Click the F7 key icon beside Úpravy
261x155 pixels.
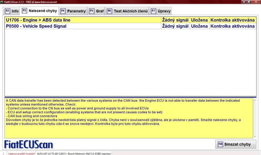coord(153,11)
